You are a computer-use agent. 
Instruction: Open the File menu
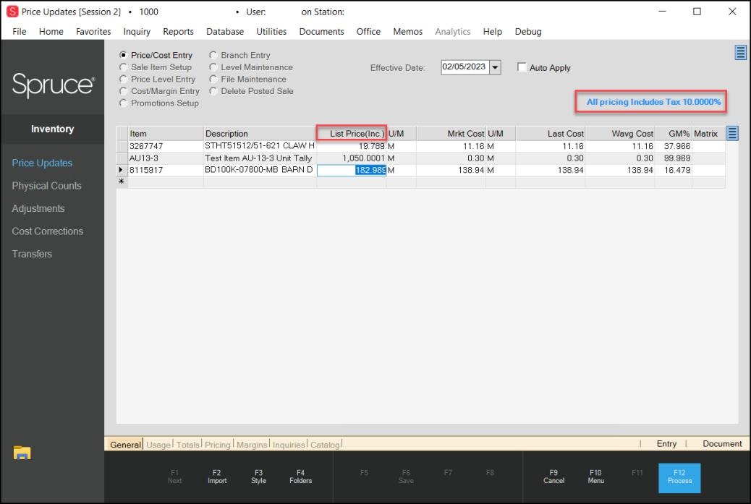(19, 32)
